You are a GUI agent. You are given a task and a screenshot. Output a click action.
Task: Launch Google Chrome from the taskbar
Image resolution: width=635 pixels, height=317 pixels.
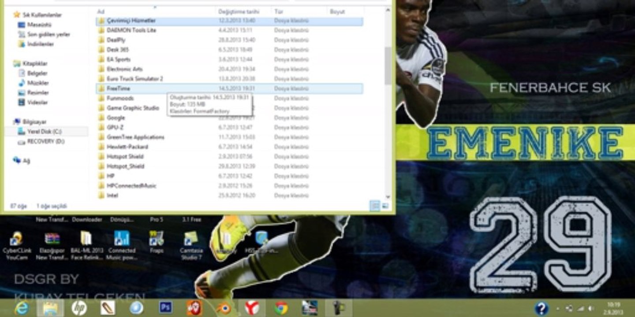click(281, 308)
